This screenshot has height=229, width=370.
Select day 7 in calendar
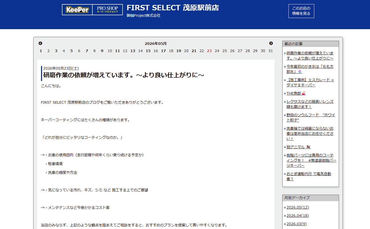tap(87, 51)
